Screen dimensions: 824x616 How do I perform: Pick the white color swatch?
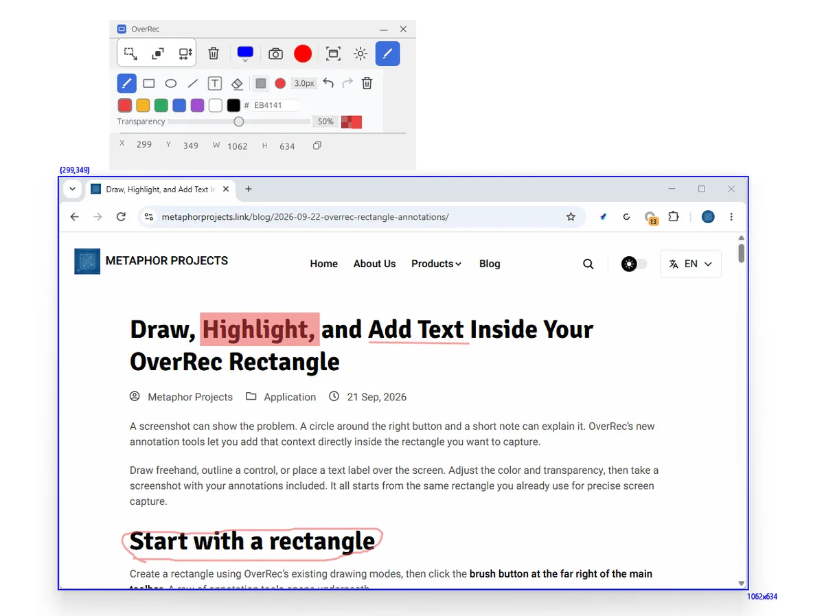[216, 105]
